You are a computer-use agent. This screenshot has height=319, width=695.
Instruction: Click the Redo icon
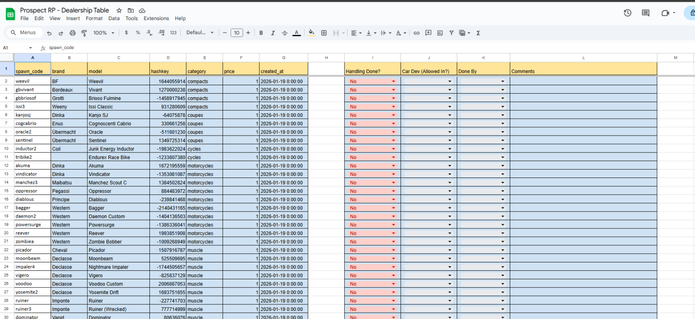(61, 33)
